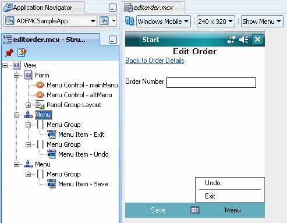Viewport: 287px width, 223px height.
Task: Click the Application Navigator tab icon
Action: point(8,8)
